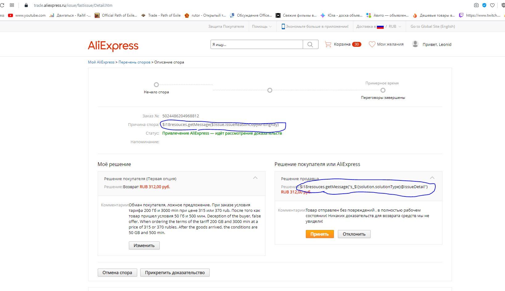Click the middle dispute progress step circle

point(270,90)
